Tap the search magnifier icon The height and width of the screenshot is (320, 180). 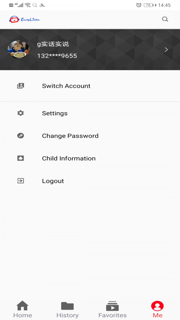pyautogui.click(x=165, y=19)
